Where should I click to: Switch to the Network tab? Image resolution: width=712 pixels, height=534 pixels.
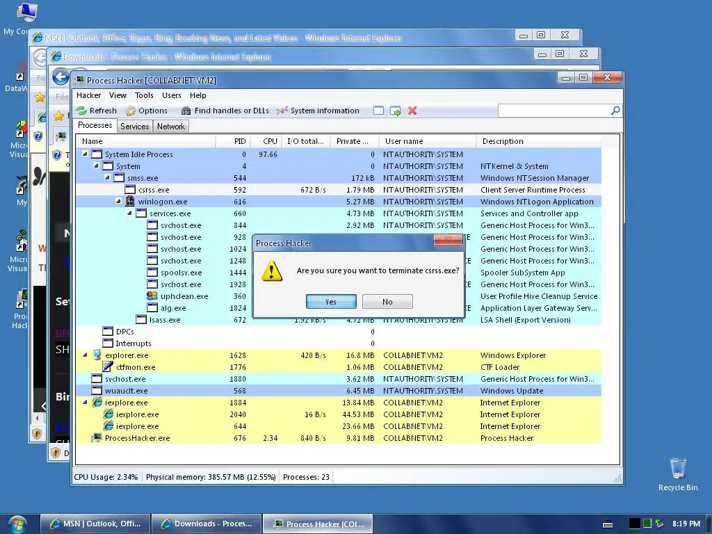pos(171,127)
